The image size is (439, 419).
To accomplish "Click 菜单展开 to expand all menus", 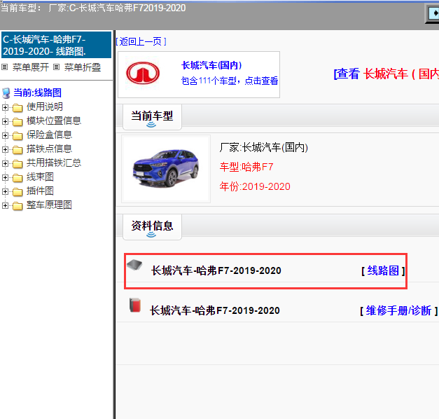I will [x=31, y=67].
